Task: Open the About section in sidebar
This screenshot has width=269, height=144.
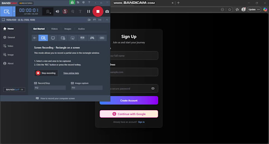Action: coord(8,63)
